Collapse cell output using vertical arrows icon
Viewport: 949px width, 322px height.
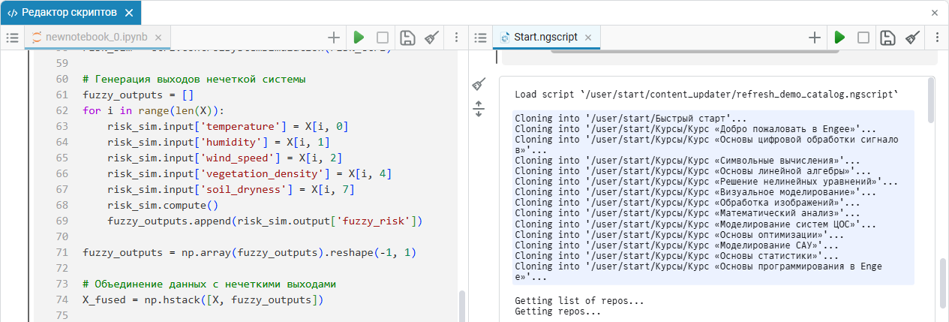[x=479, y=110]
